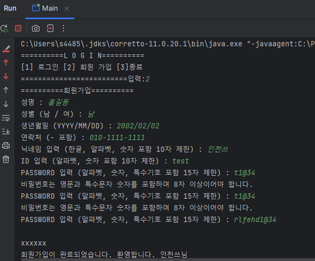Viewport: 315px width, 261px height.
Task: Print the console output
Action: [x=6, y=145]
